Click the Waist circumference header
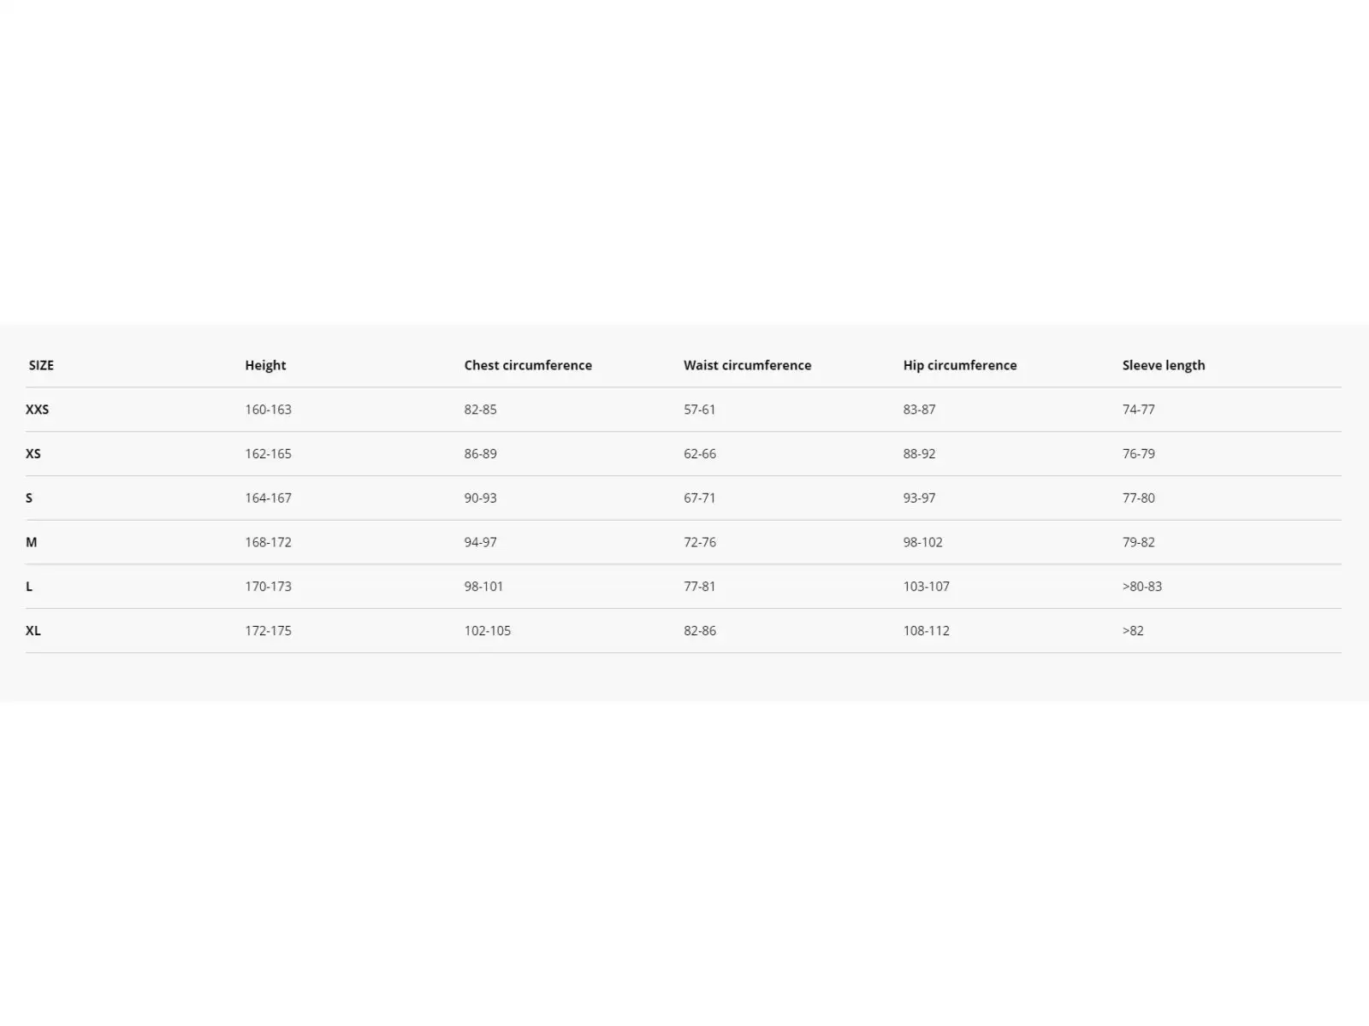The width and height of the screenshot is (1369, 1026). 747,365
